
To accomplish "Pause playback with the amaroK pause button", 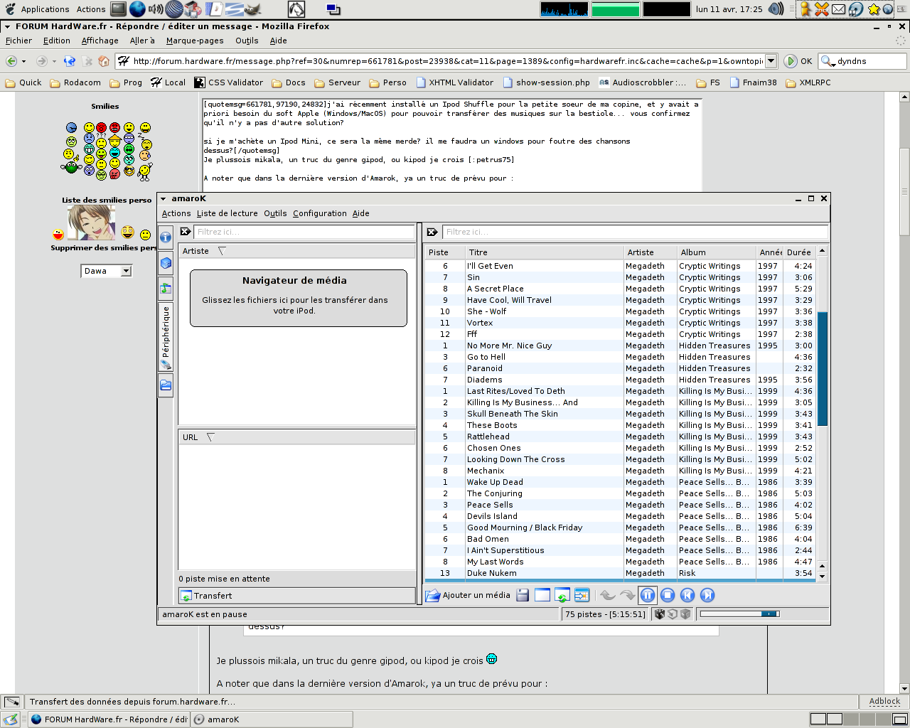I will coord(648,596).
